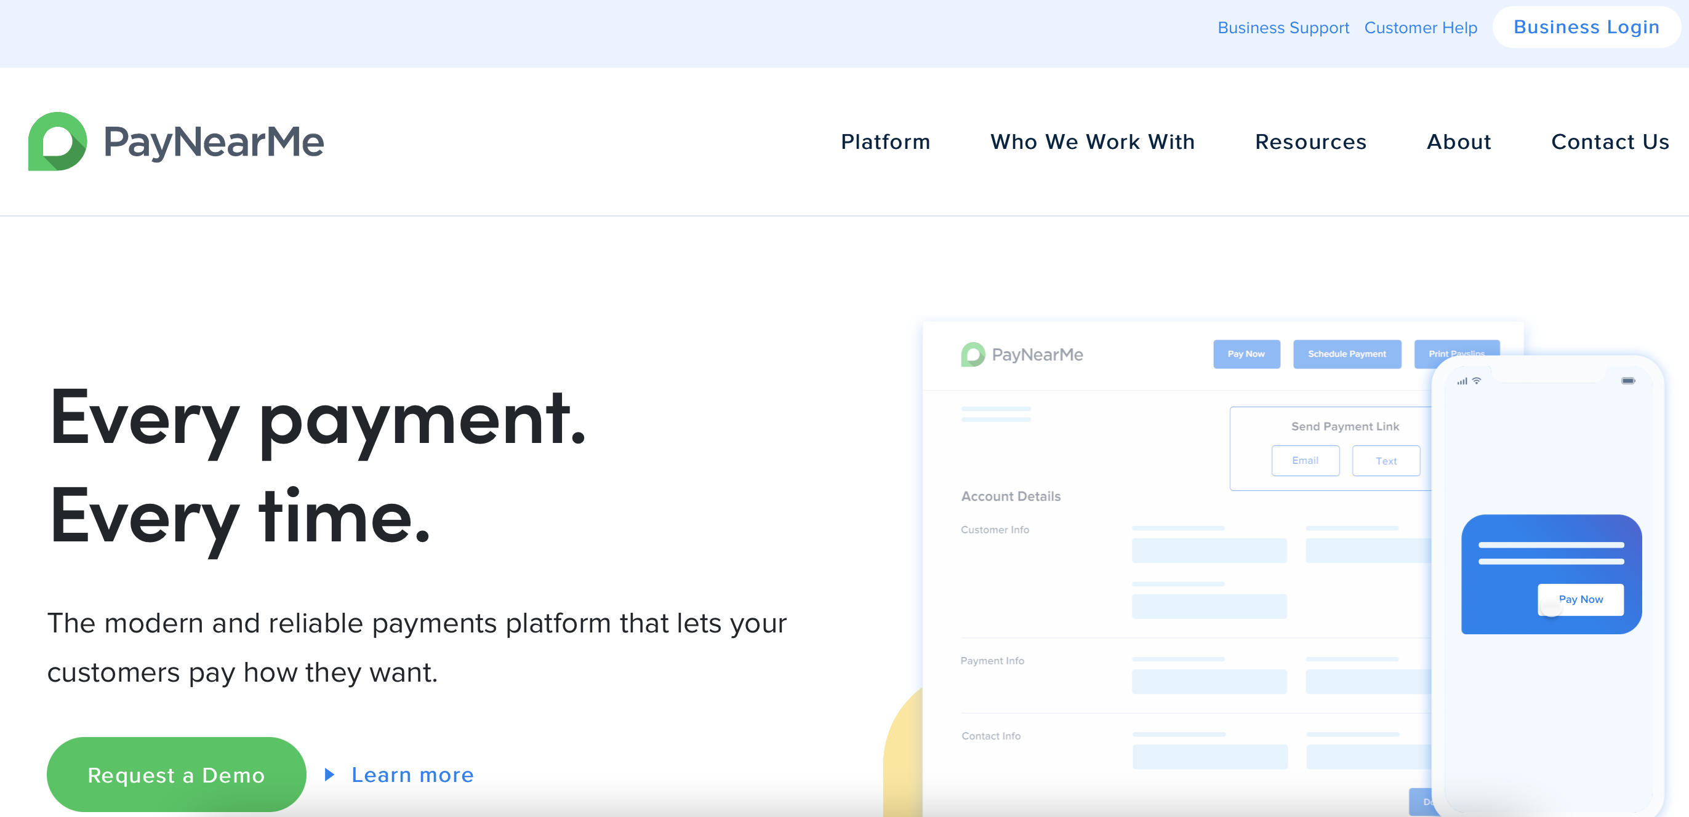1689x817 pixels.
Task: Click the small PayNearMe logo in dashboard mockup
Action: [1022, 354]
